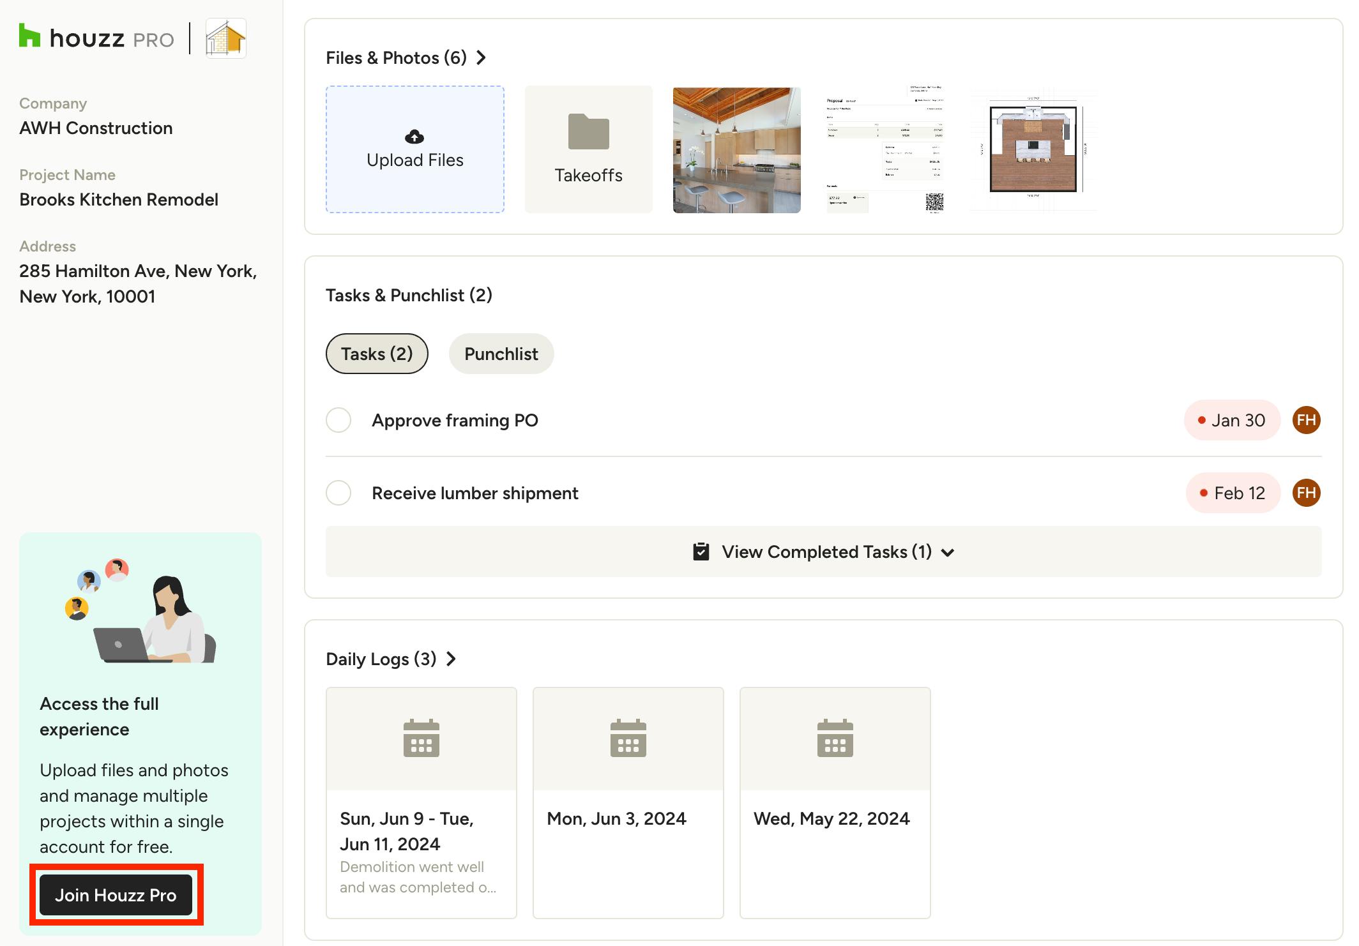Select the Tasks (2) tab
The image size is (1359, 946).
click(377, 354)
